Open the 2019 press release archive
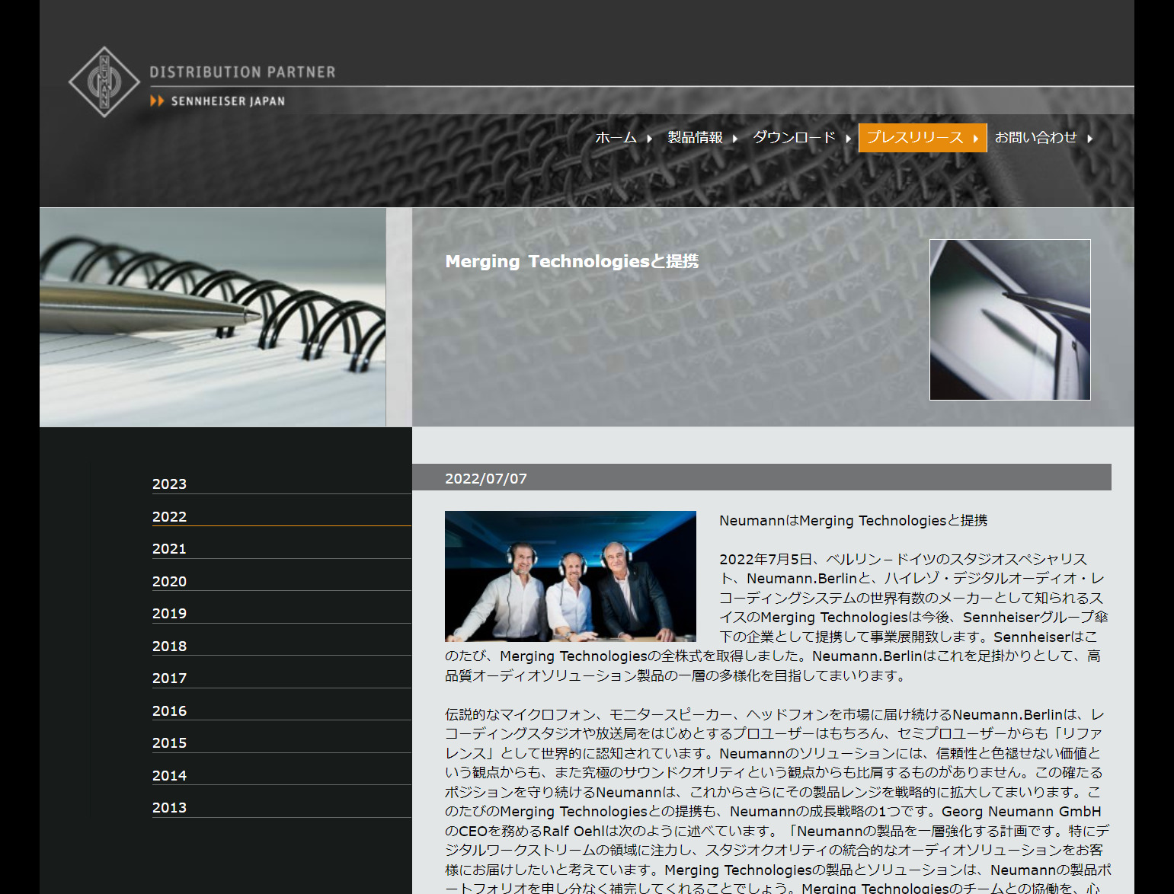This screenshot has width=1174, height=894. pyautogui.click(x=169, y=614)
